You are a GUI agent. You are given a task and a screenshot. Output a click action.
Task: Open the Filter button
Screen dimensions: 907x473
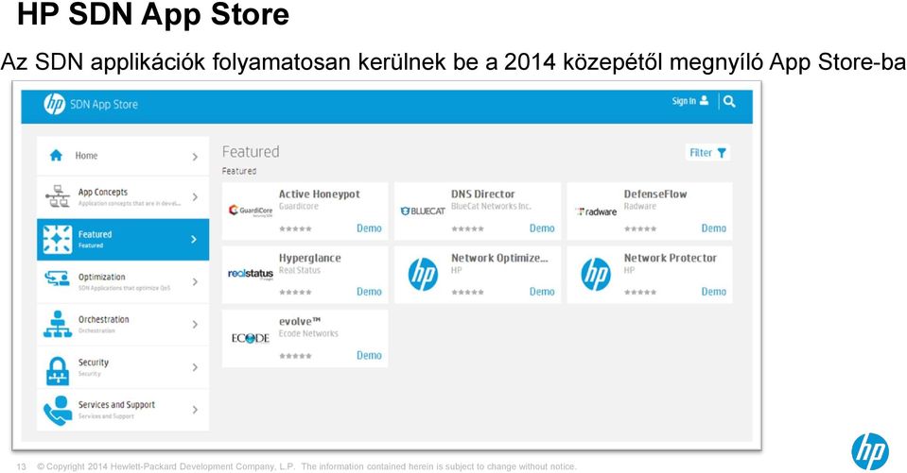(707, 152)
